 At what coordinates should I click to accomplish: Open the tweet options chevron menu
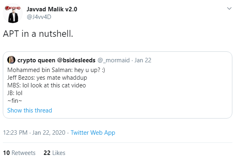pos(229,8)
